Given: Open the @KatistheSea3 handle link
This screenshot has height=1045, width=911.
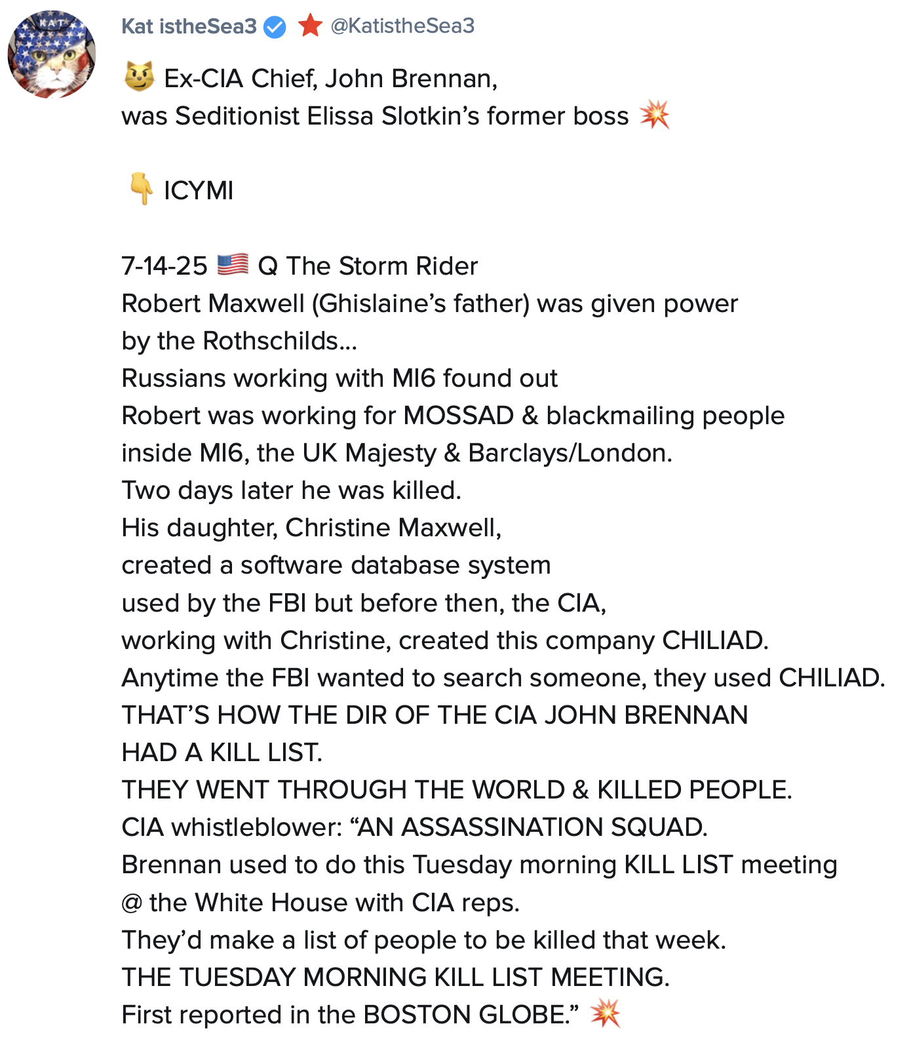Looking at the screenshot, I should (x=402, y=26).
